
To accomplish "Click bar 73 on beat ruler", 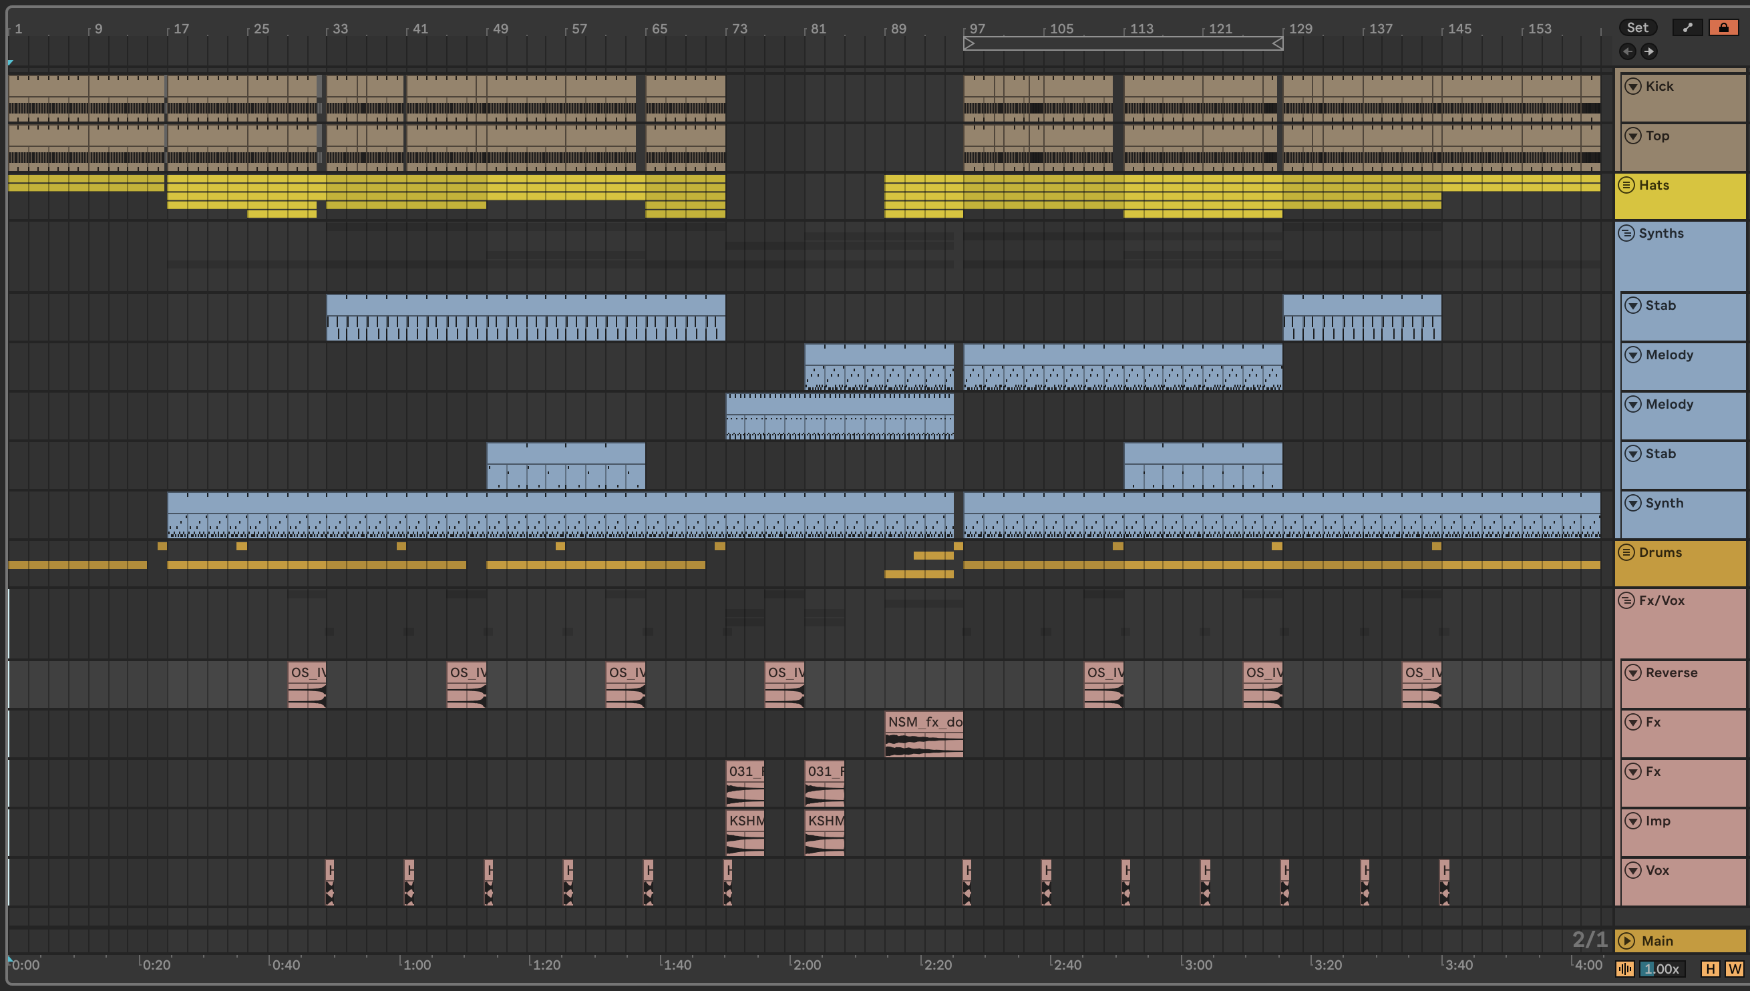I will [x=739, y=29].
